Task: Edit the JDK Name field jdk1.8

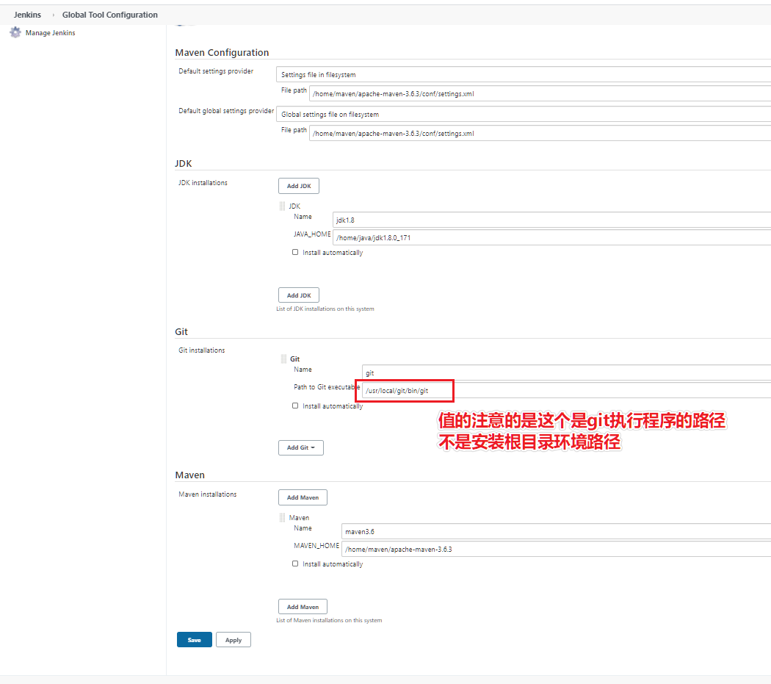Action: (551, 220)
